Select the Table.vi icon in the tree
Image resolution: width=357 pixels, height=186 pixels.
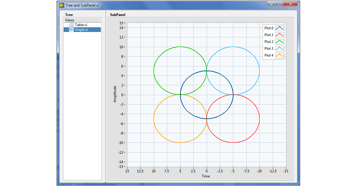pyautogui.click(x=71, y=25)
